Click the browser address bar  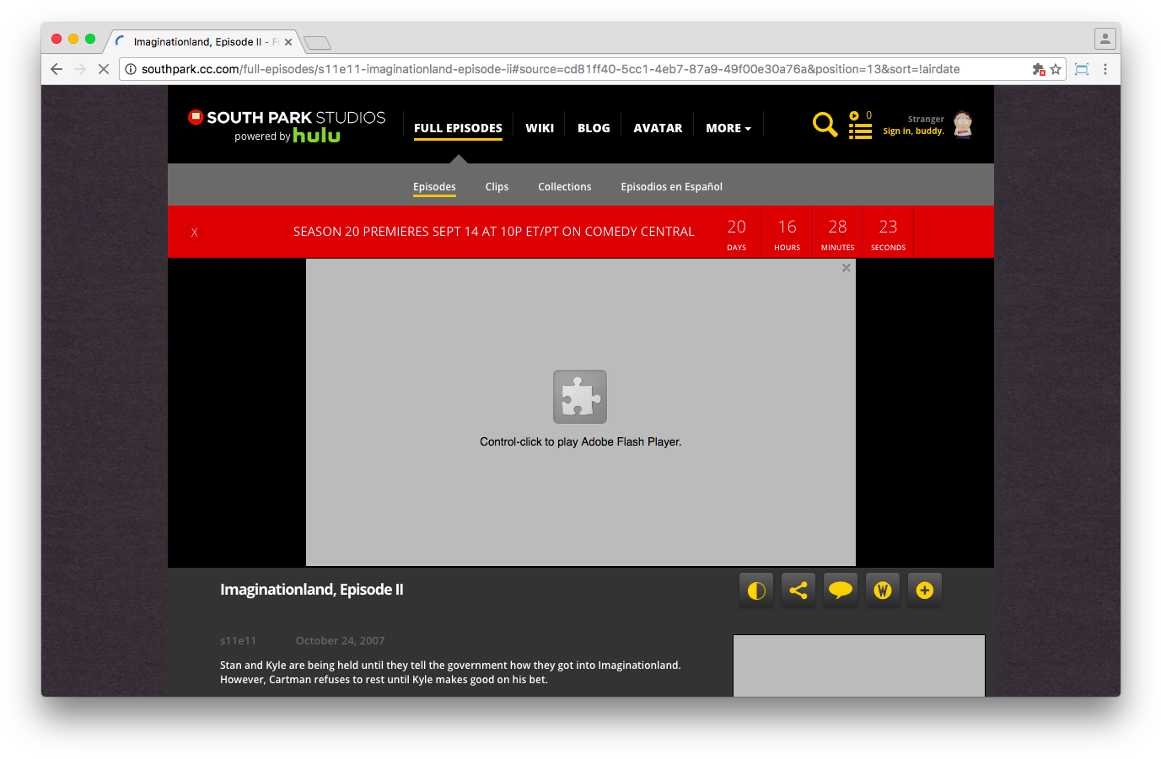(573, 69)
